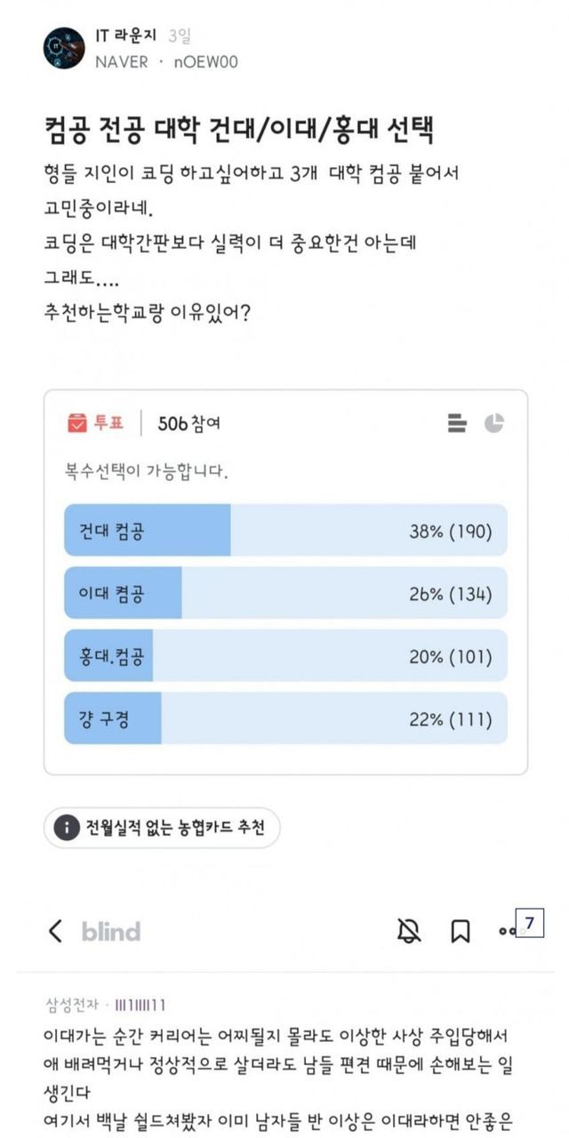This screenshot has height=1138, width=569.
Task: Toggle post notifications with the bell icon
Action: pos(408,931)
